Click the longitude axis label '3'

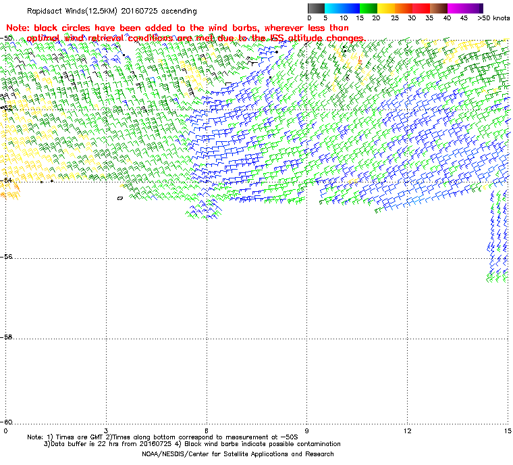click(106, 431)
